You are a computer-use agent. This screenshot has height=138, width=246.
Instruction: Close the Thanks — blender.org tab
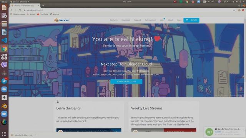(x=38, y=5)
